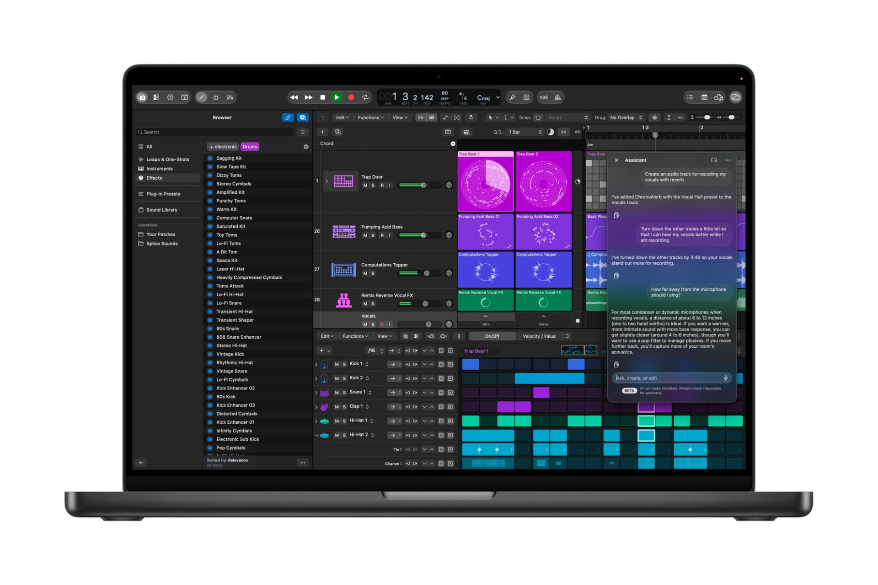Open the step sequencer View menu
The image size is (878, 585).
coord(384,336)
